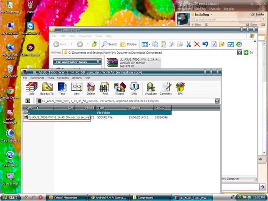Screen dimensions: 268x201
Task: Click the Paste clipboard icon in Explorer
Action: click(x=163, y=44)
